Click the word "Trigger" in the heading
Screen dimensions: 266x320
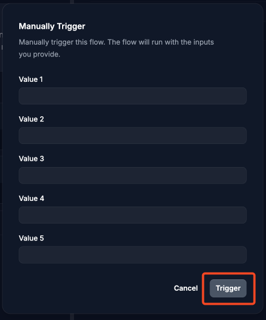pos(71,27)
